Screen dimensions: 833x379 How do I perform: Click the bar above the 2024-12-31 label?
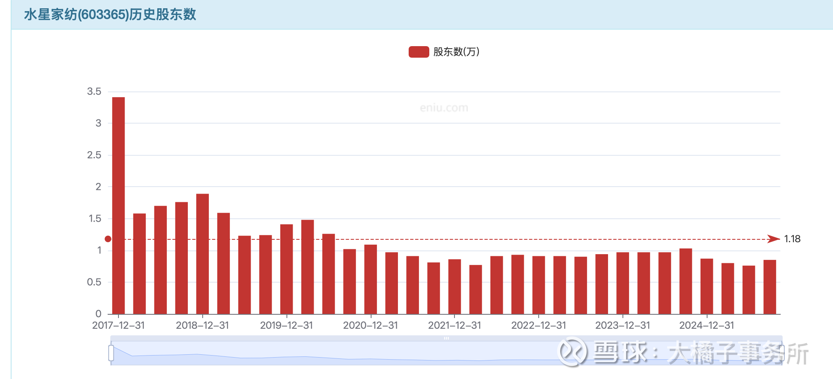(707, 286)
